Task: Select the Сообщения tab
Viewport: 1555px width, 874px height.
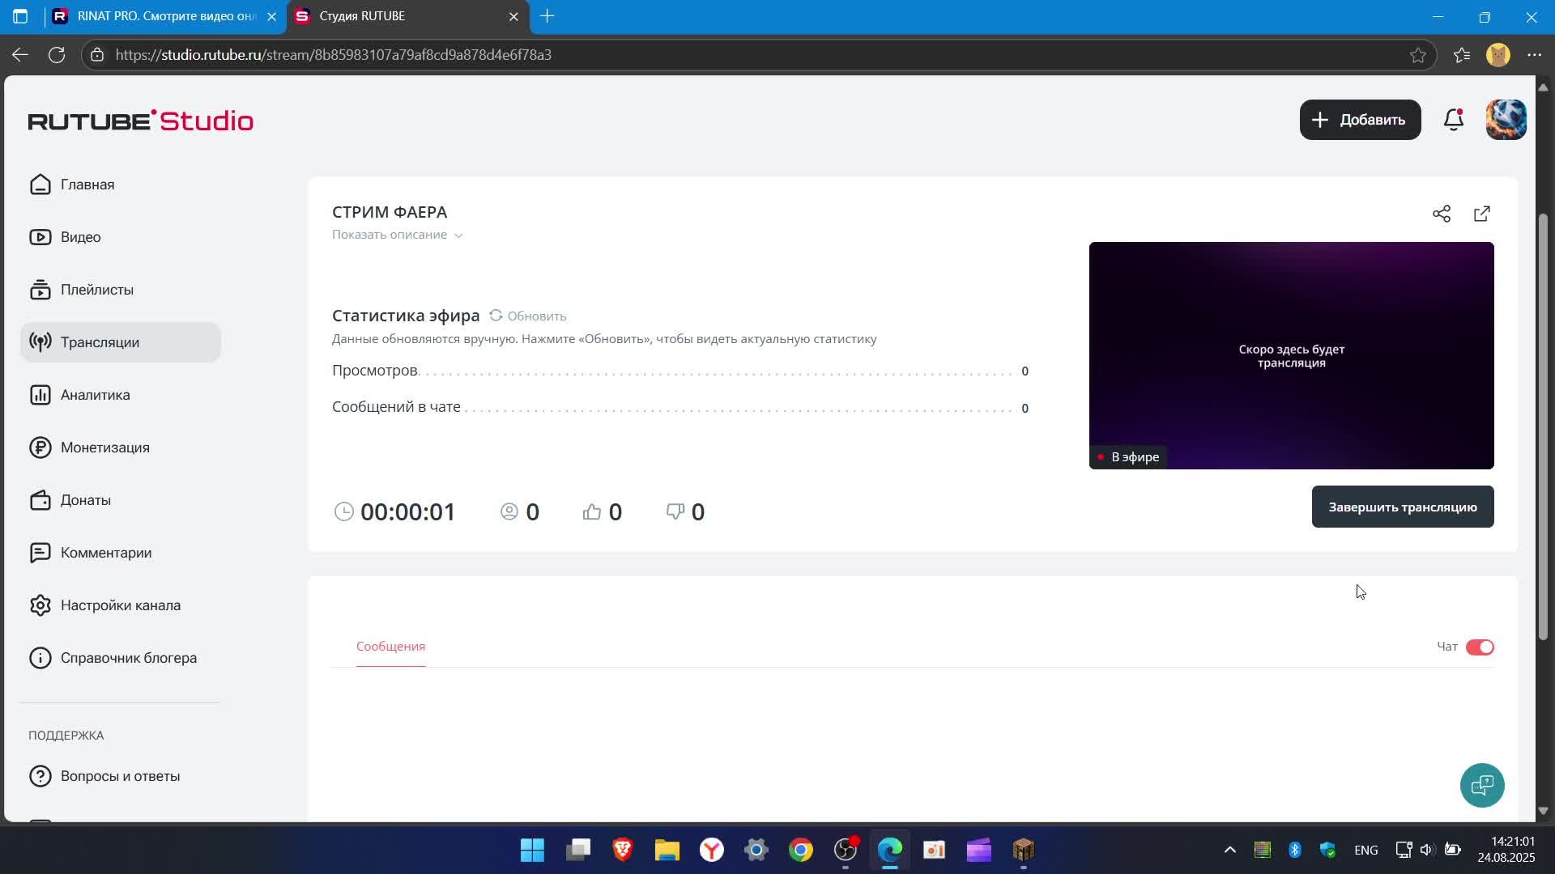Action: [390, 646]
